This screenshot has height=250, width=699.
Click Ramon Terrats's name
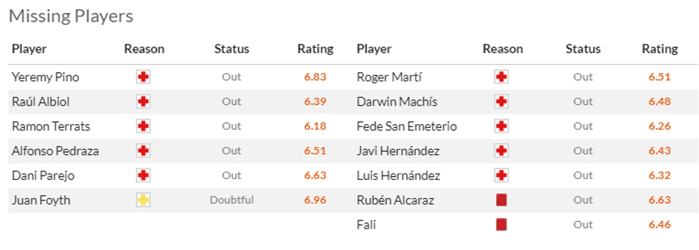pos(51,126)
